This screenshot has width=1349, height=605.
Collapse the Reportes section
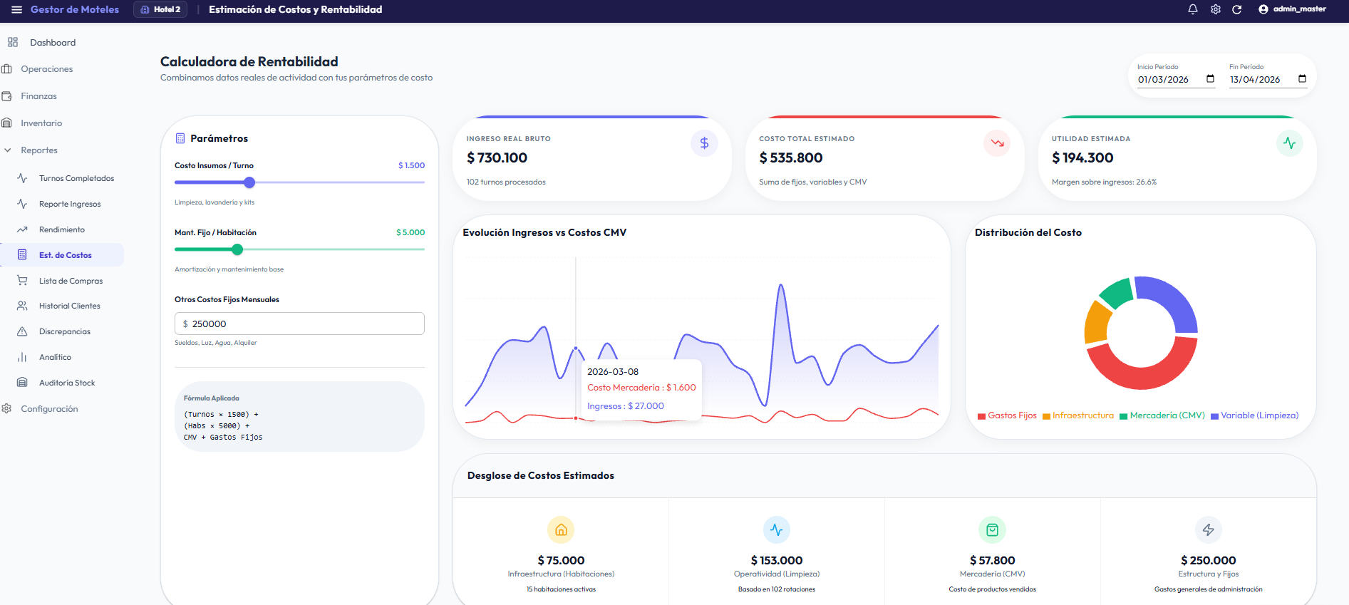tap(39, 150)
